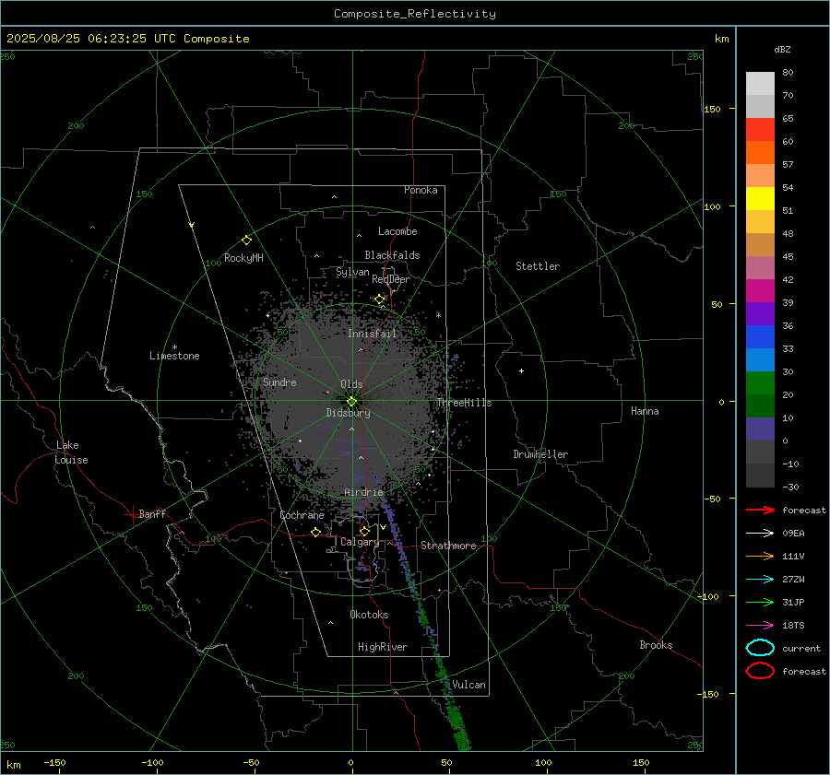830x775 pixels.
Task: Click the Innisfail label
Action: tap(372, 334)
